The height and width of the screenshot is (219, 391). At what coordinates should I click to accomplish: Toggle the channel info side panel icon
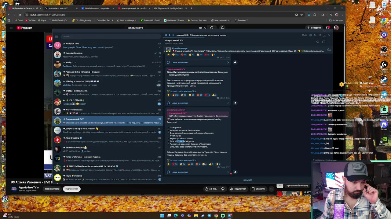pos(323,42)
